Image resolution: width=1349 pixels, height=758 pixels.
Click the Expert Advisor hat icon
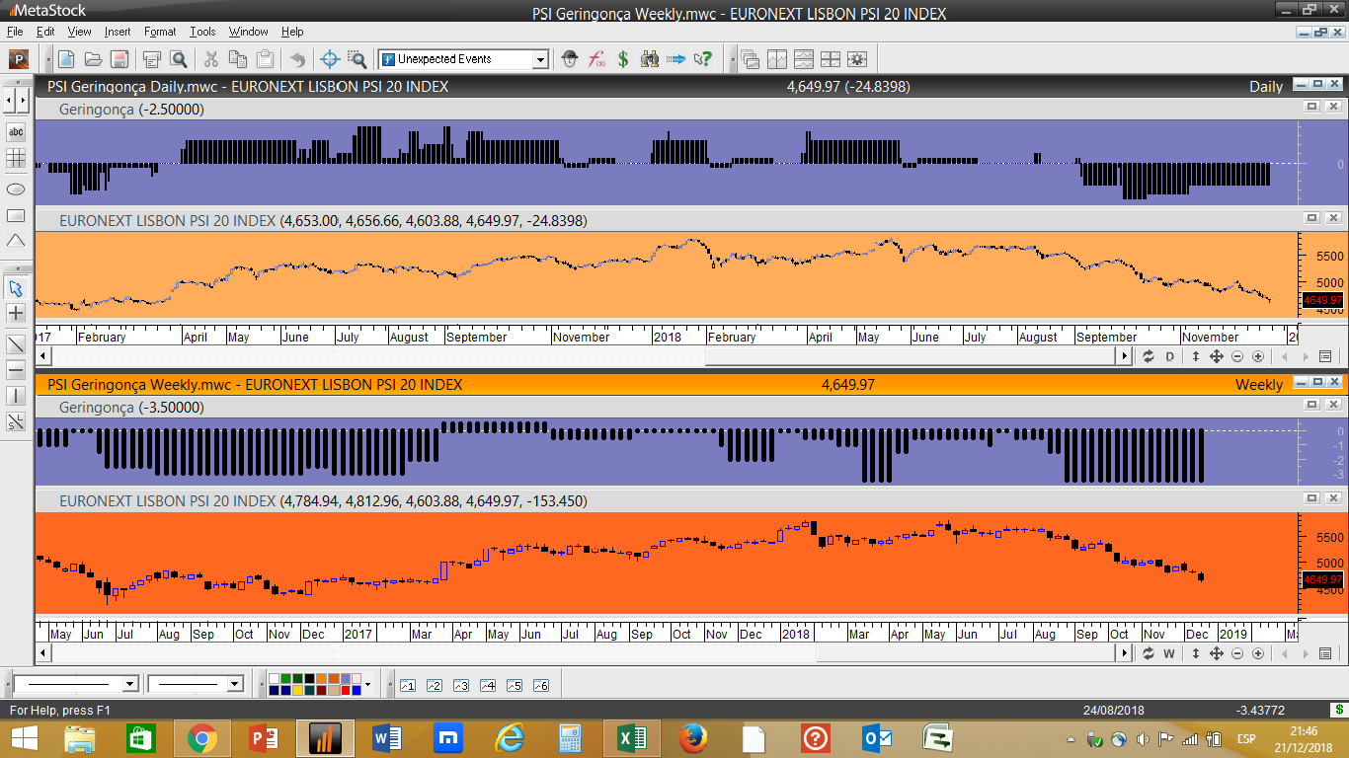[x=570, y=59]
